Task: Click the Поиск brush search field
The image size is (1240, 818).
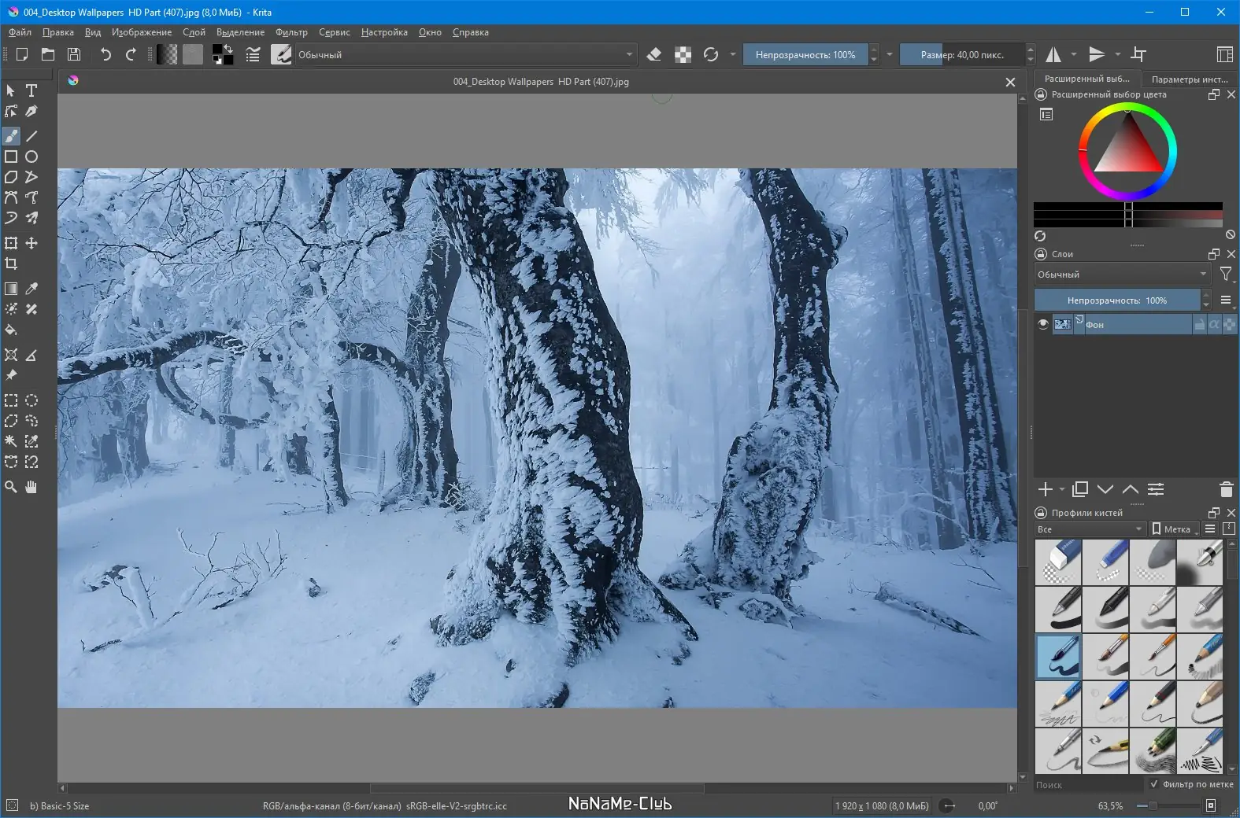Action: click(1086, 785)
